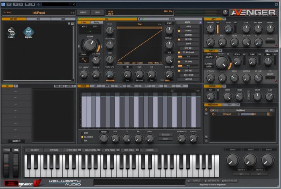Switch to the ARP tab
The image size is (281, 189).
[96, 86]
